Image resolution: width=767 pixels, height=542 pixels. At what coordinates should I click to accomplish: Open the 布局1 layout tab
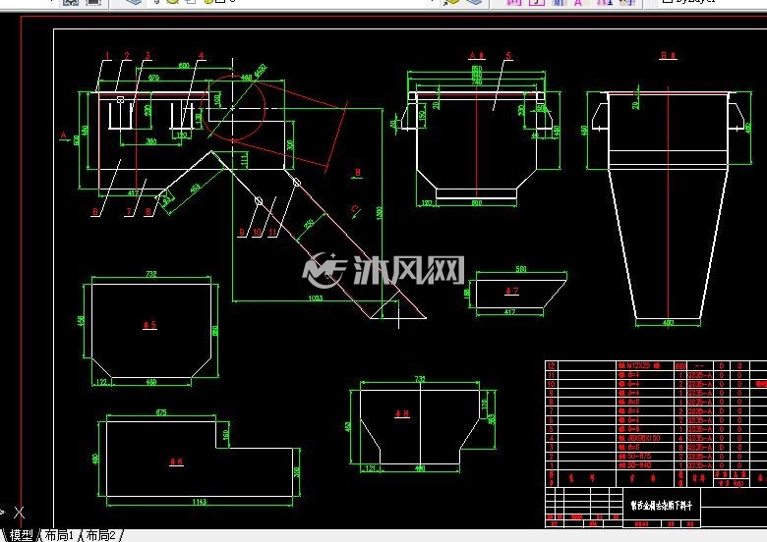point(59,536)
